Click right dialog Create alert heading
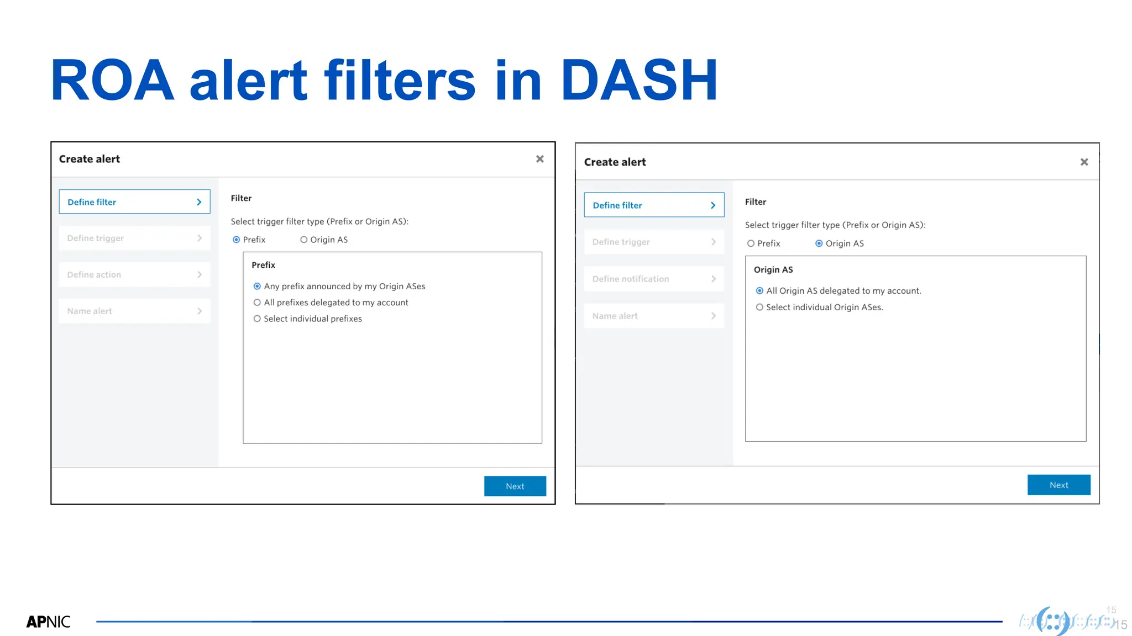This screenshot has height=636, width=1132. click(615, 162)
